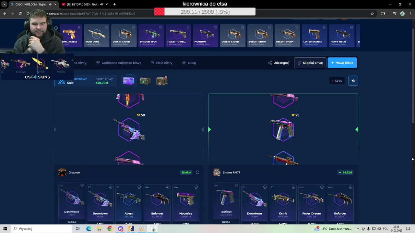Open the Sklep tab
This screenshot has width=415, height=233.
[x=189, y=63]
